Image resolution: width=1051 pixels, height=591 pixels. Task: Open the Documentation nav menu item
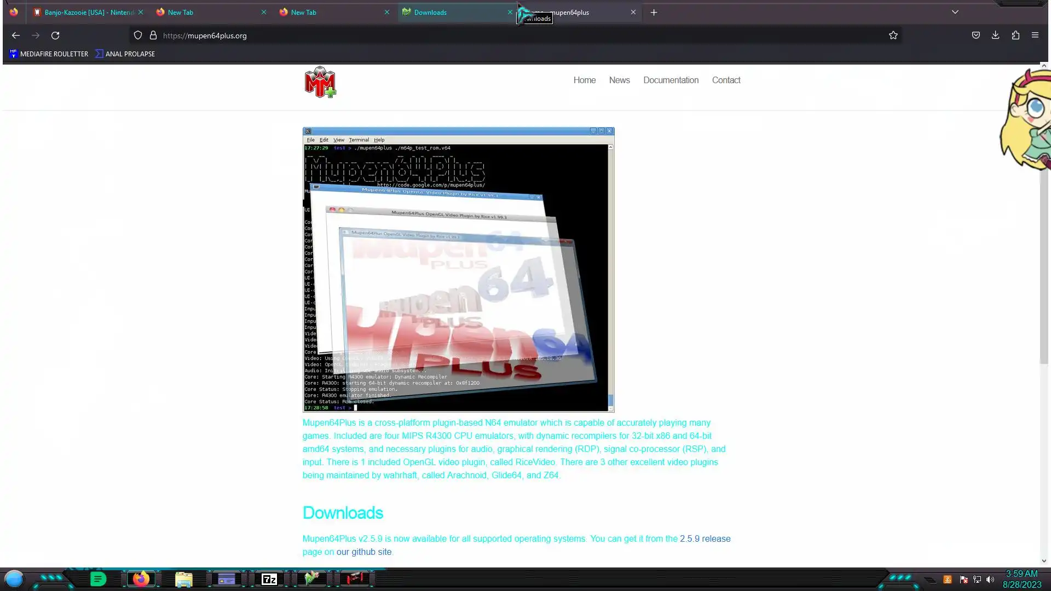[671, 80]
